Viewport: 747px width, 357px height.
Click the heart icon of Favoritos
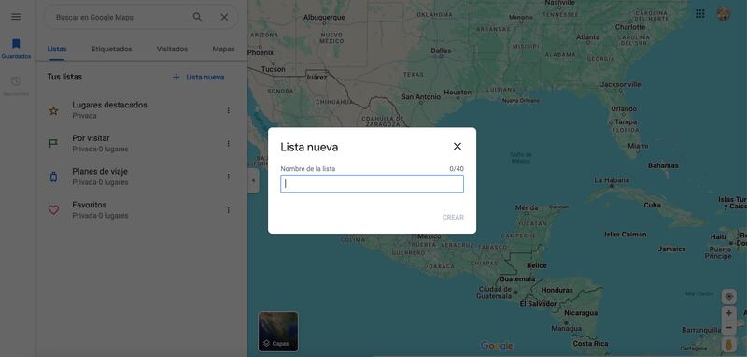(54, 210)
